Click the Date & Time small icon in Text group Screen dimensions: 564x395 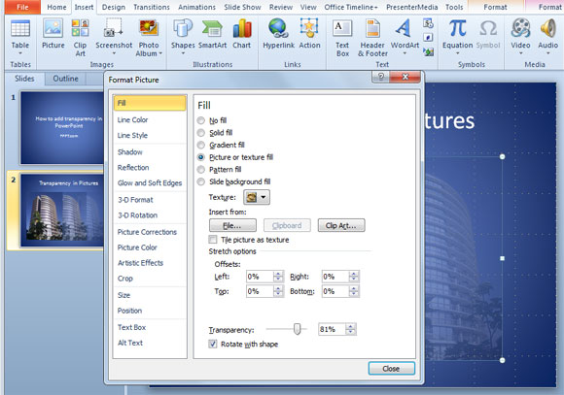(428, 23)
